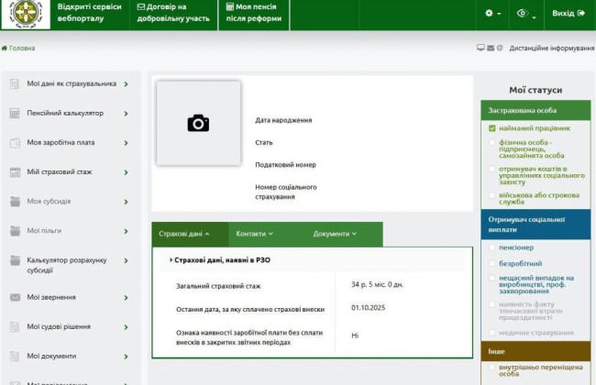The width and height of the screenshot is (596, 385).
Task: Expand chevron for Моя заробітна плата
Action: point(127,143)
